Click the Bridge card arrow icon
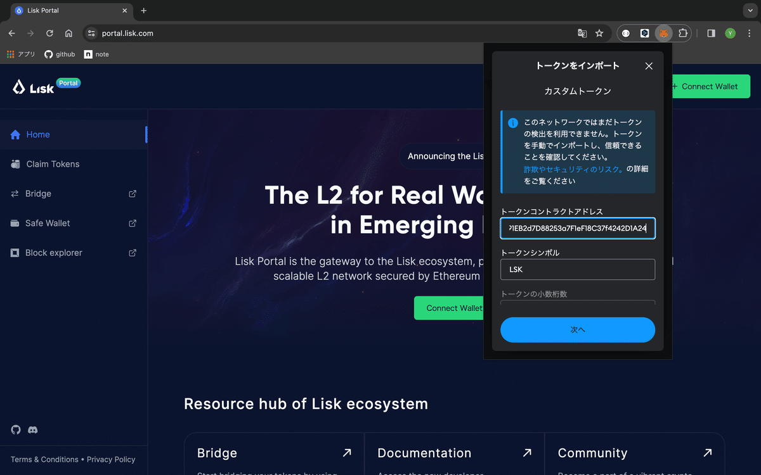 click(x=347, y=453)
